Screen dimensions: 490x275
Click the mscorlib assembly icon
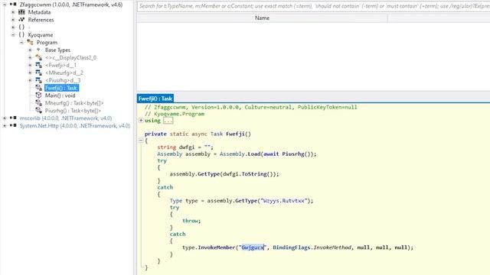click(x=13, y=118)
